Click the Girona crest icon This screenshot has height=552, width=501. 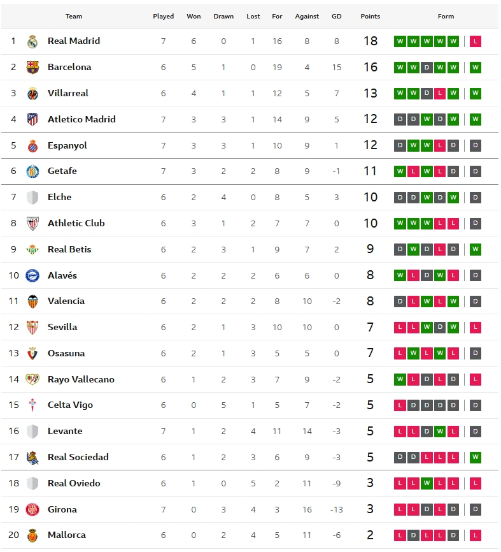coord(32,510)
